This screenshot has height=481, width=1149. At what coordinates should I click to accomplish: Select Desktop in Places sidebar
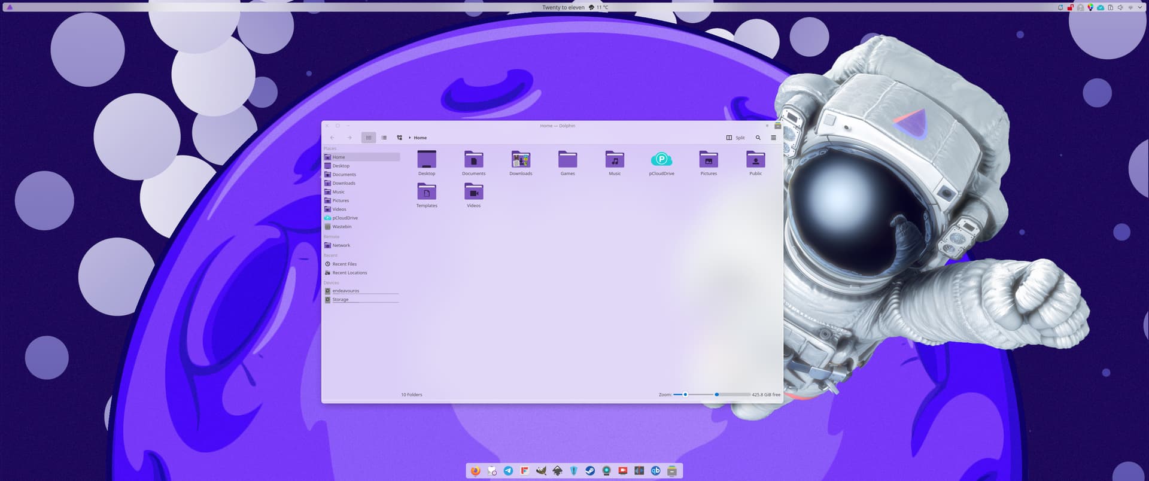[x=361, y=166]
